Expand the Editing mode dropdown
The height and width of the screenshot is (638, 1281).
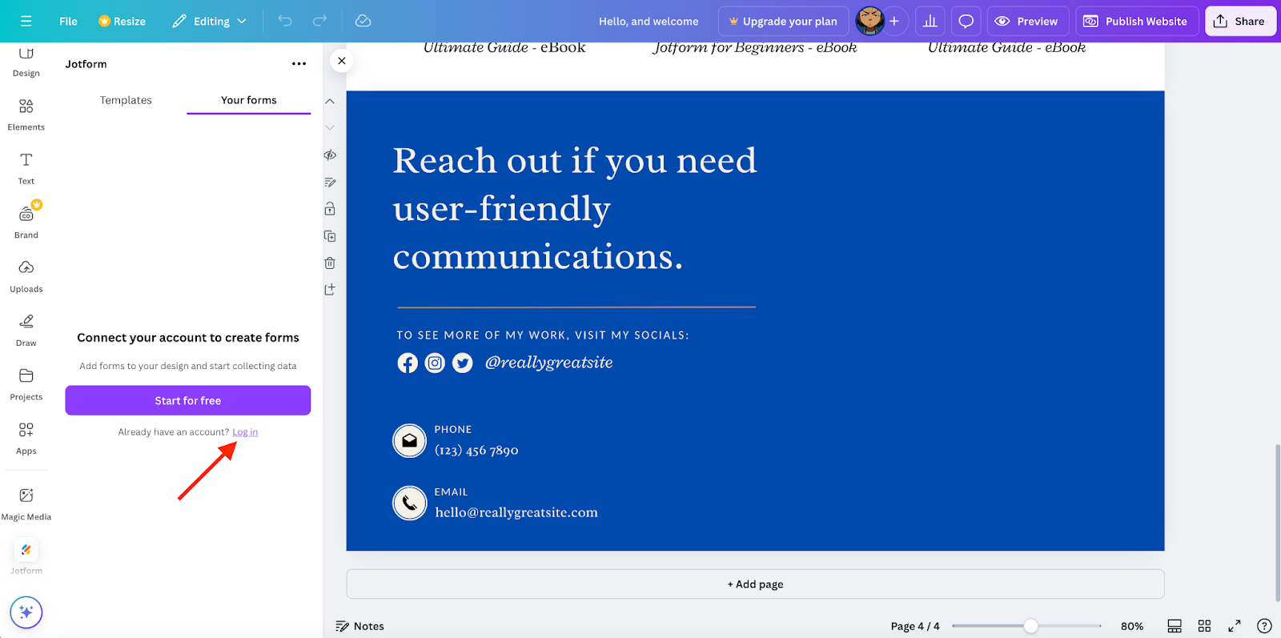(x=209, y=21)
